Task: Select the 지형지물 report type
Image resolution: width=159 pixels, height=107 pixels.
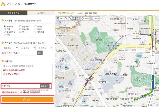Action: tap(20, 29)
